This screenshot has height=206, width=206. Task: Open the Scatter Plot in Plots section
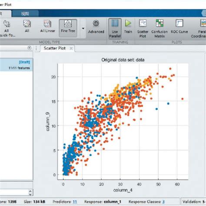click(x=143, y=29)
